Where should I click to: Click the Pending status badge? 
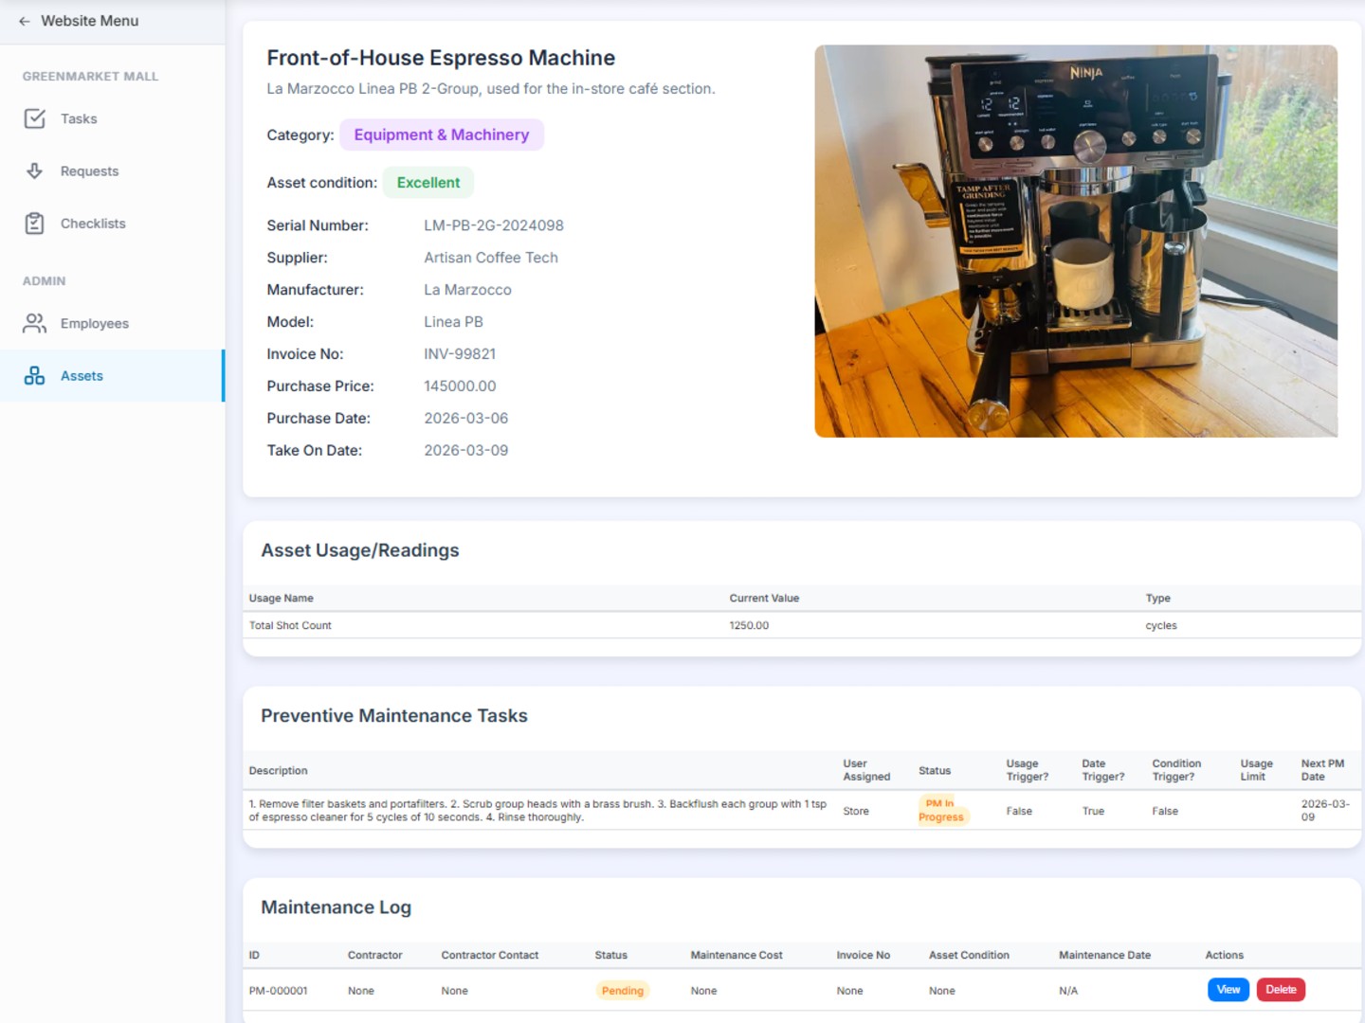[623, 991]
